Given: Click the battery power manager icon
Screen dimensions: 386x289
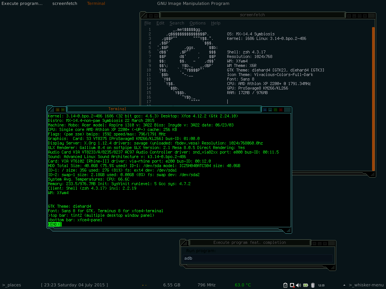Looking at the screenshot, I should tap(305, 285).
